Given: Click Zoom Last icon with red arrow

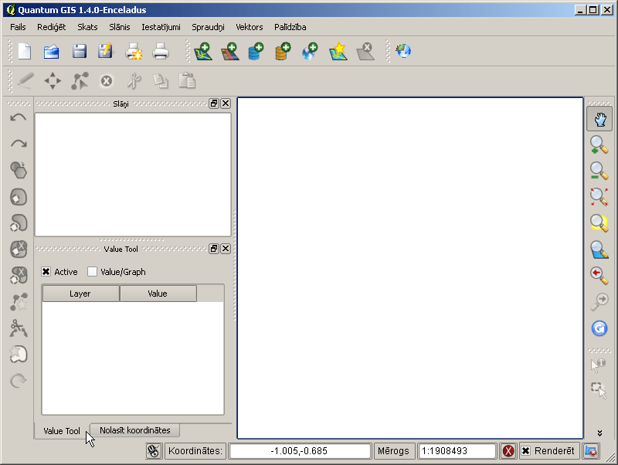Looking at the screenshot, I should coord(599,276).
